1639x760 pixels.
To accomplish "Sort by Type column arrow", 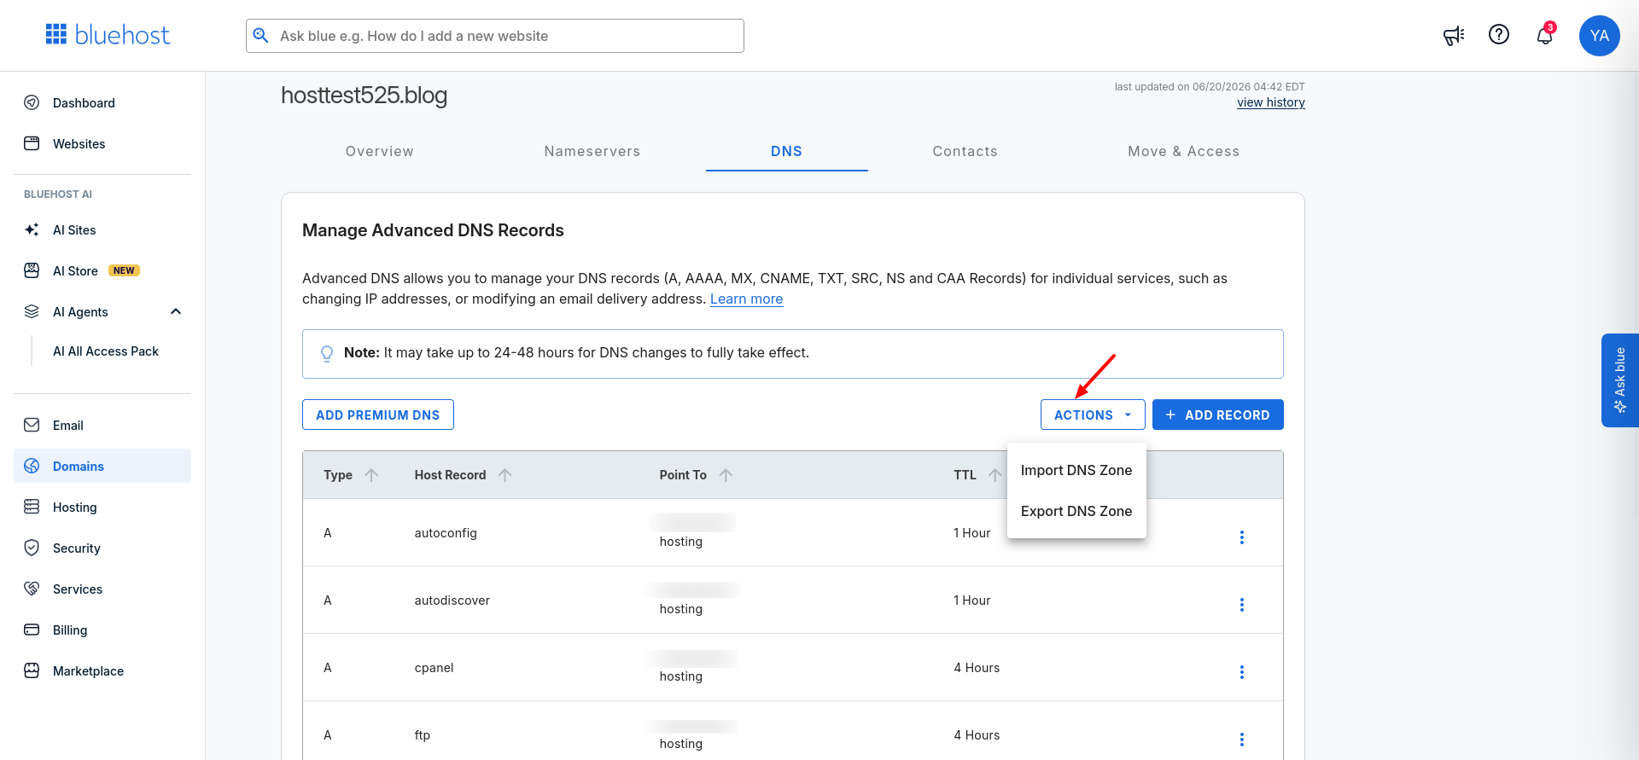I will [x=371, y=475].
